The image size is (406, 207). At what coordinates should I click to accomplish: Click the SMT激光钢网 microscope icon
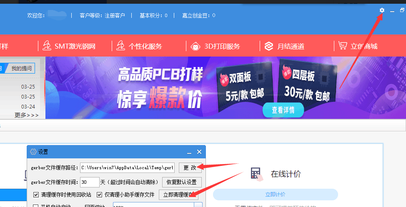coord(47,46)
